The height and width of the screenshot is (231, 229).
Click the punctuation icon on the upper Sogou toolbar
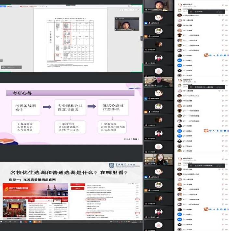click(x=214, y=55)
